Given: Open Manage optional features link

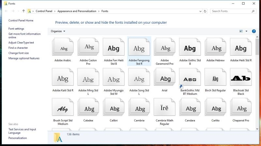Looking at the screenshot, I should (24, 58).
